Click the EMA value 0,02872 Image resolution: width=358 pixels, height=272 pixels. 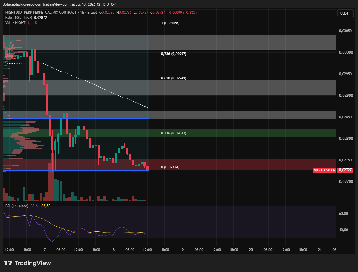point(41,18)
